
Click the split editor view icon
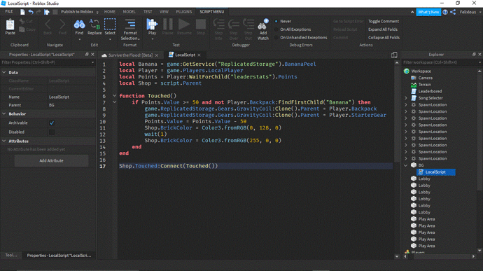coord(394,55)
